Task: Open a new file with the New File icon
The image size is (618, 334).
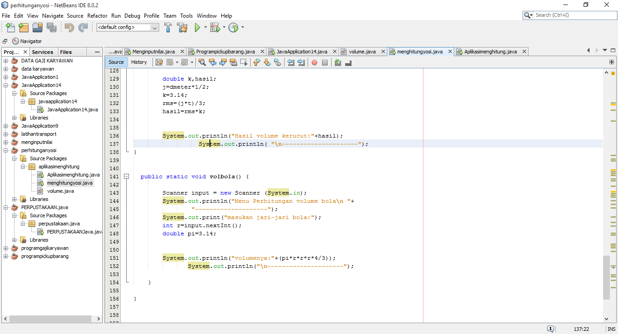Action: point(10,27)
